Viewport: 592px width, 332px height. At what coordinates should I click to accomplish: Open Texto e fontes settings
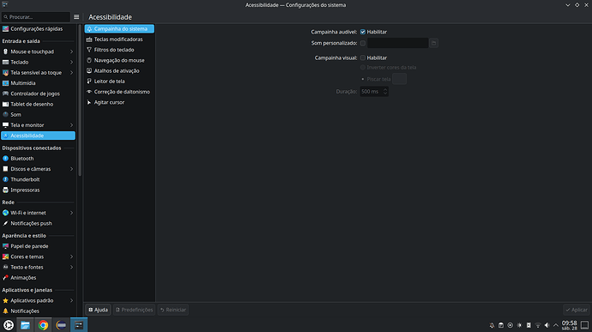(x=38, y=267)
